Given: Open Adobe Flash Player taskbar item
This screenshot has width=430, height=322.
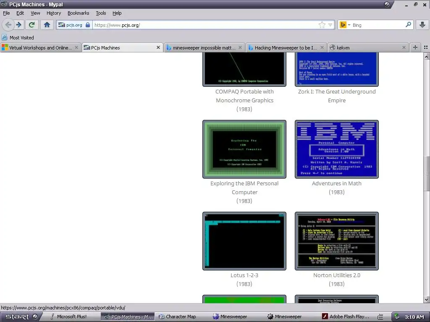Looking at the screenshot, I should 346,317.
